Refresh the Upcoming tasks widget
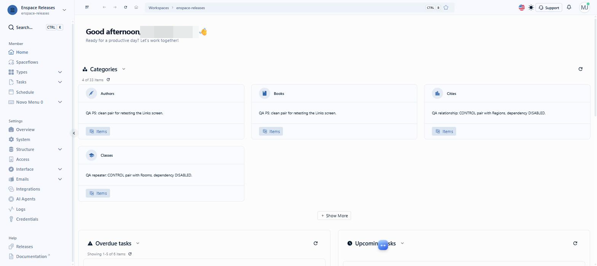The height and width of the screenshot is (266, 597). pos(575,243)
